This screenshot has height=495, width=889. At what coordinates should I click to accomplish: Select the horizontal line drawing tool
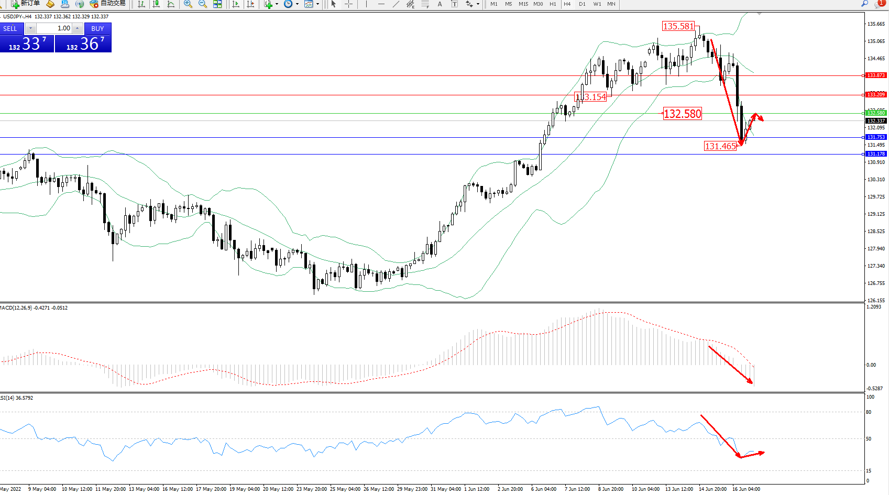[x=381, y=4]
